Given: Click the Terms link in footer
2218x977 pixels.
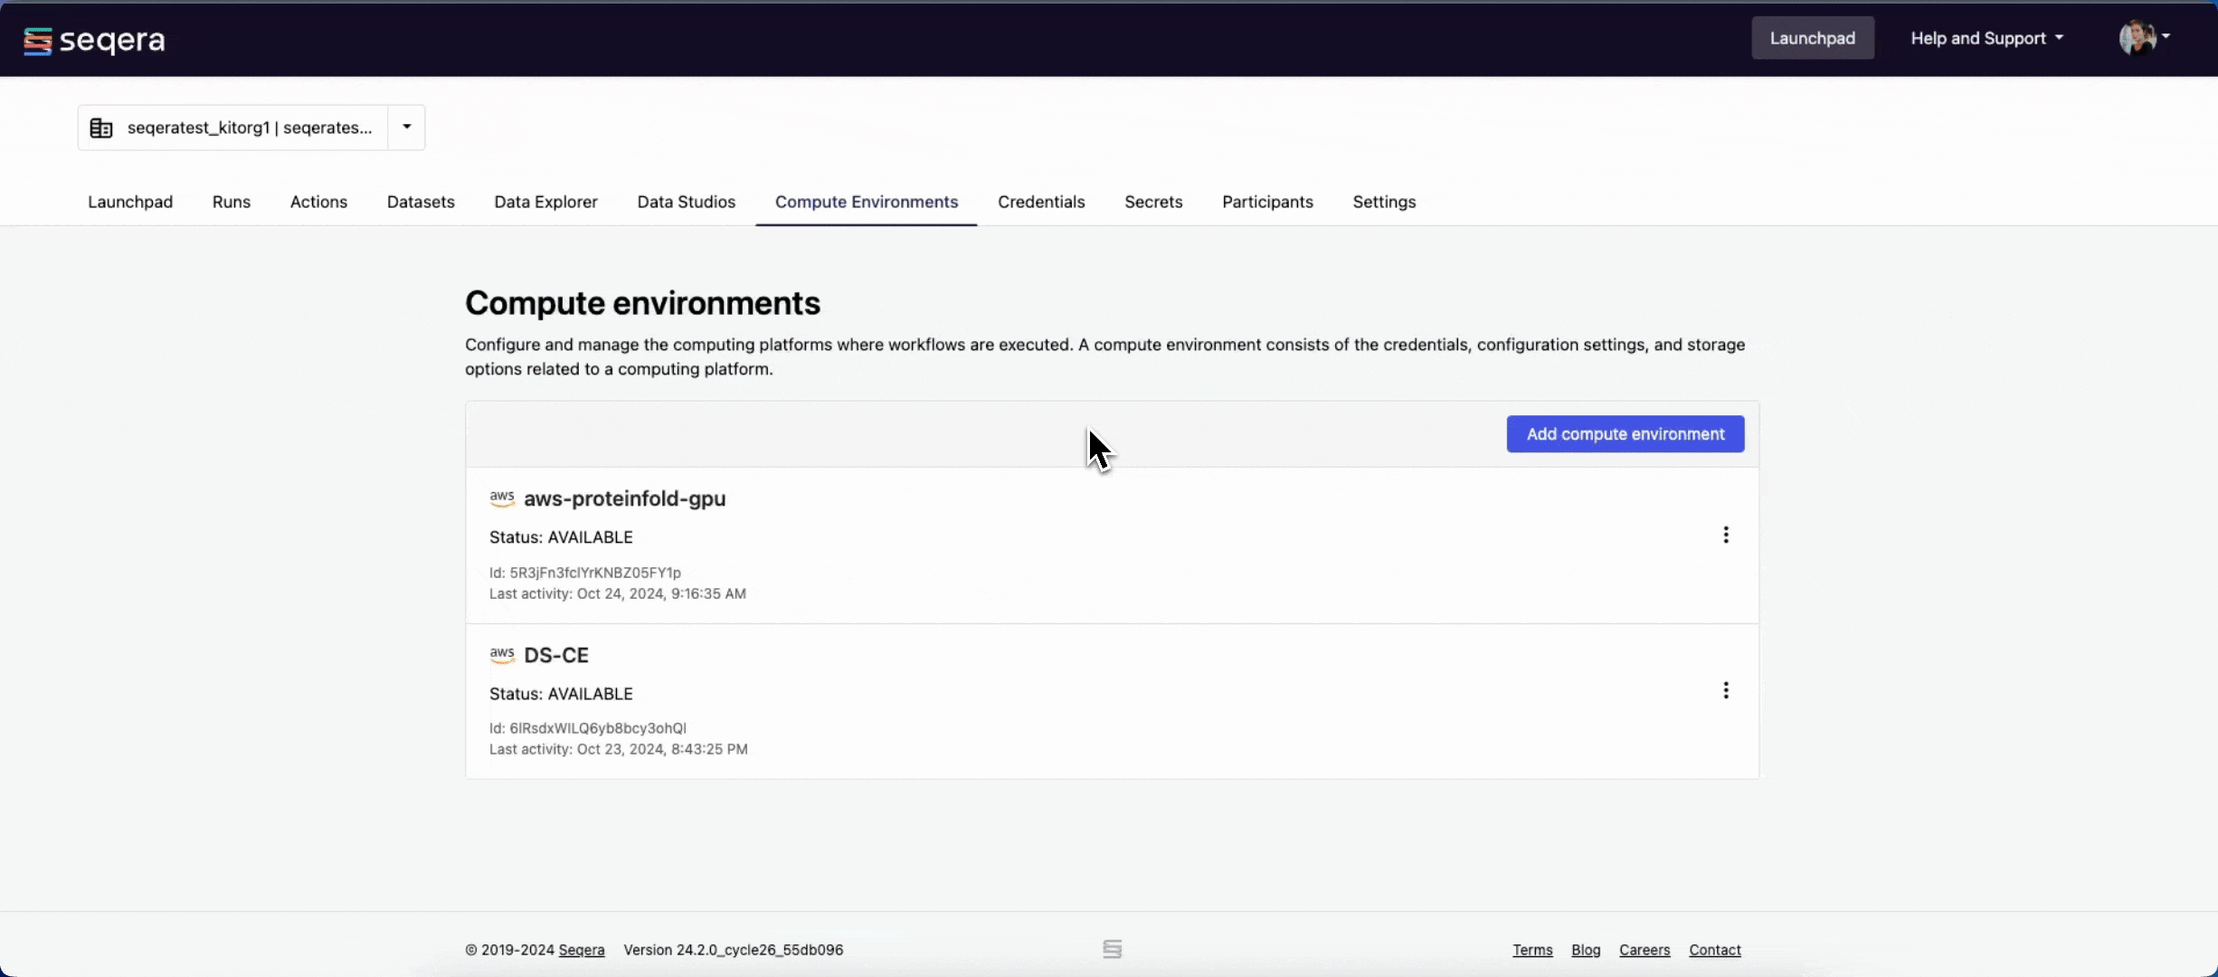Looking at the screenshot, I should (x=1533, y=949).
